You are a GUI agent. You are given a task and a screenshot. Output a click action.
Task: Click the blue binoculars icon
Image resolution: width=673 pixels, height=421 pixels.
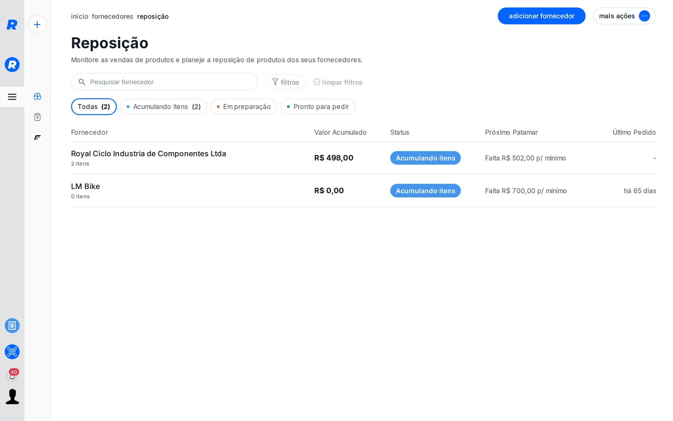(x=37, y=96)
